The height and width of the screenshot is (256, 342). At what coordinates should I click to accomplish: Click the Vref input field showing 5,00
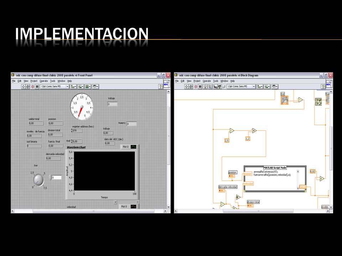[x=77, y=141]
